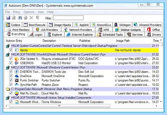Click the Autoruns title bar app icon
The height and width of the screenshot is (115, 167).
tap(6, 6)
